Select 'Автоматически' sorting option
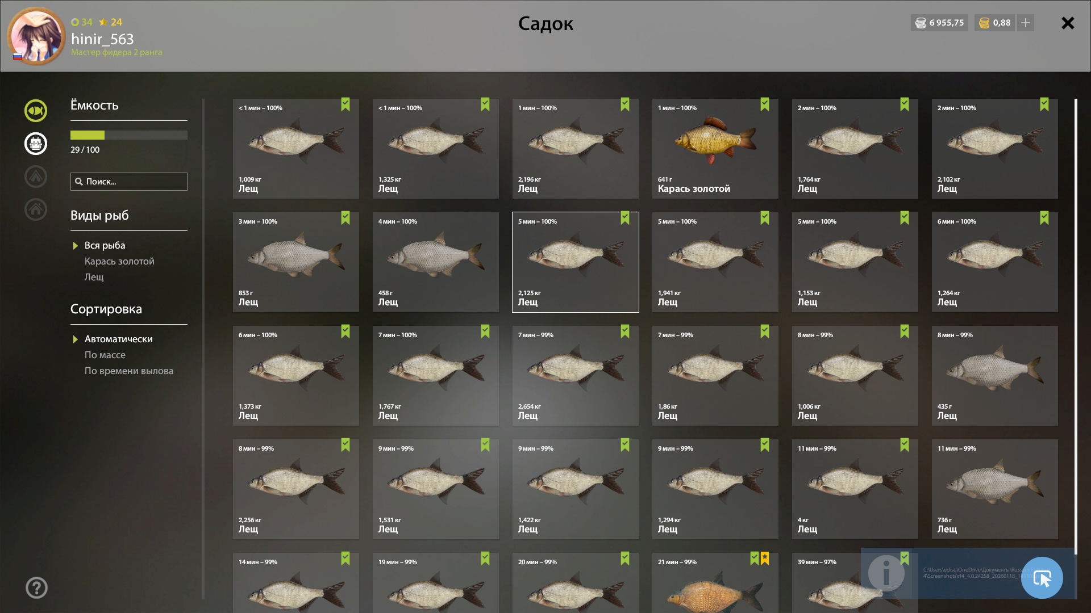Viewport: 1091px width, 613px height. click(118, 339)
